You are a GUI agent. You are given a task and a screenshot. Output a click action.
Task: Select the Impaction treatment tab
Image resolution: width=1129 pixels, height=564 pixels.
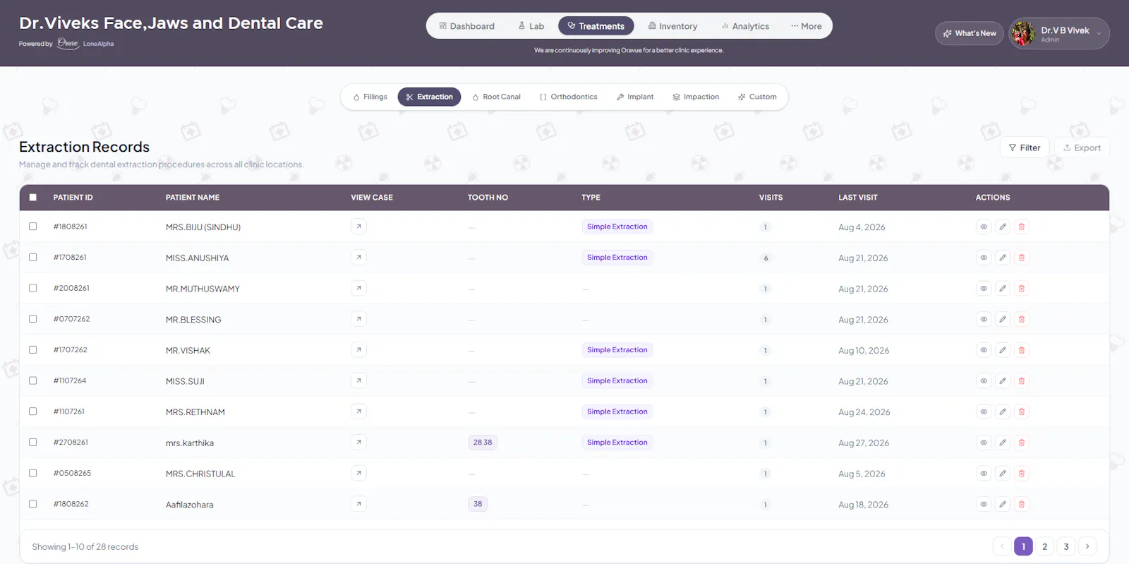pyautogui.click(x=696, y=97)
